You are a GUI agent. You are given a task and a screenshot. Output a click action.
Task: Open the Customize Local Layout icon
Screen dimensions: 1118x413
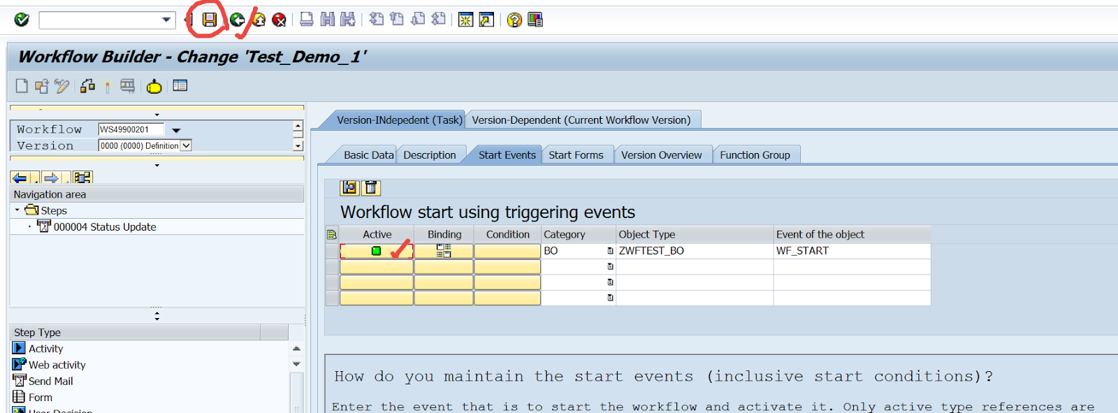point(535,20)
